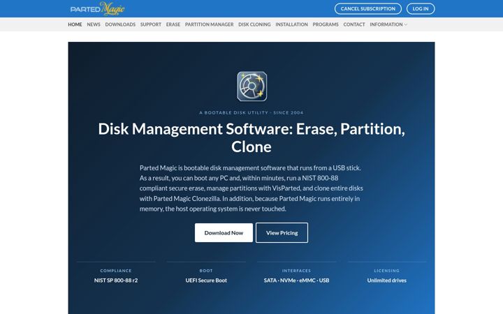Click the 'UEFI Secure Boot' text
503x314 pixels.
click(206, 281)
